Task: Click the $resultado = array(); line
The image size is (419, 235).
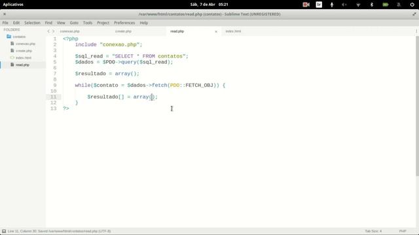Action: [x=107, y=74]
